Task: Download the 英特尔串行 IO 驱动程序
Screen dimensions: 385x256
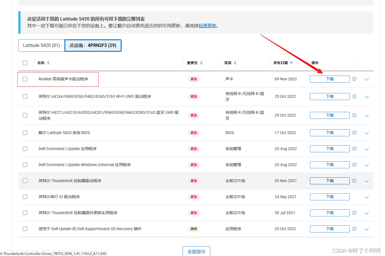Action: point(330,197)
